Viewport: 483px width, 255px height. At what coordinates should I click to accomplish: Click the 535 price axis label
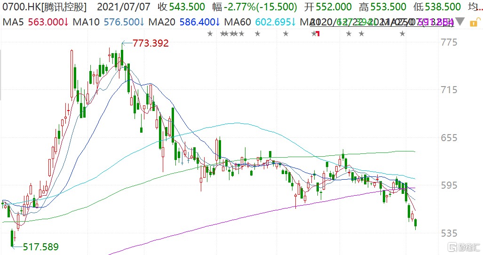[449, 233]
